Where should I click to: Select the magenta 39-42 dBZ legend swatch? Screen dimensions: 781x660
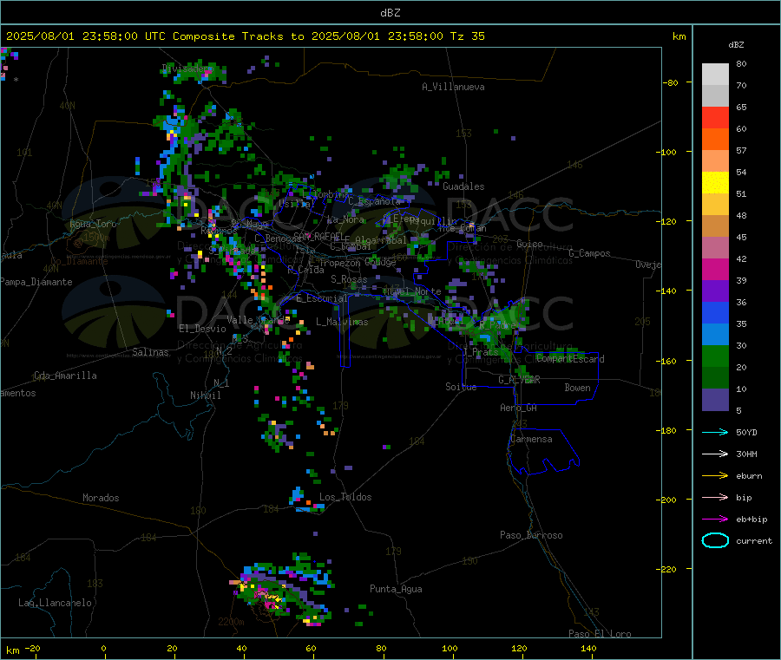point(715,269)
